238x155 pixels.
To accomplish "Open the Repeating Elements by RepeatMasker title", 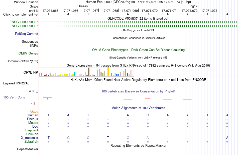I will pyautogui.click(x=138, y=145).
